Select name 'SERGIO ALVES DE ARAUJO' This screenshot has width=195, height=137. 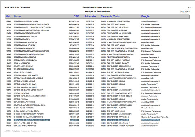(x=24, y=81)
